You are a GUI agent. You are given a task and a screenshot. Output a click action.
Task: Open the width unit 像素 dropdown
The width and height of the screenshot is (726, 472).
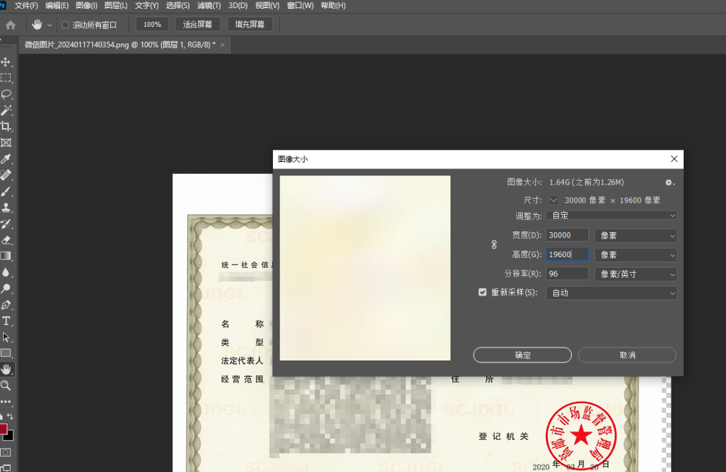point(635,236)
